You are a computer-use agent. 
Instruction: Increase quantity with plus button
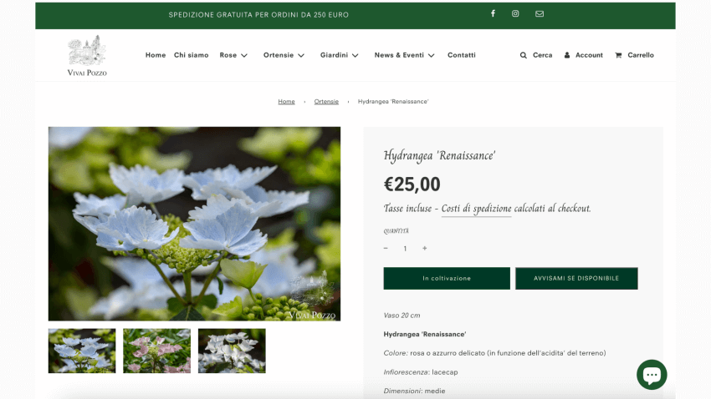424,249
